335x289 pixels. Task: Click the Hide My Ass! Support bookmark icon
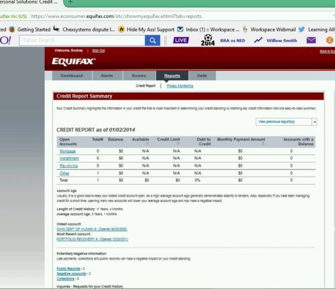121,29
